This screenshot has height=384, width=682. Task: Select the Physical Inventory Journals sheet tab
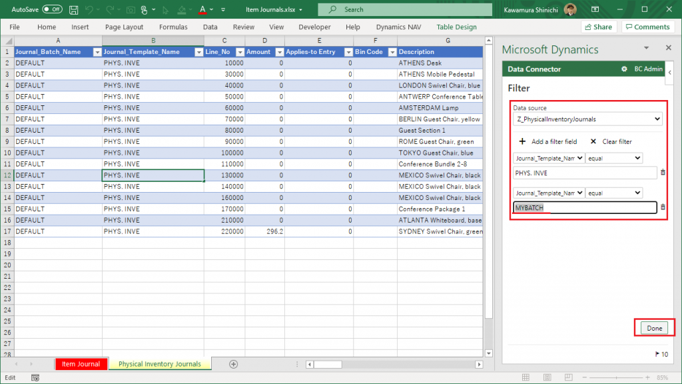tap(160, 364)
